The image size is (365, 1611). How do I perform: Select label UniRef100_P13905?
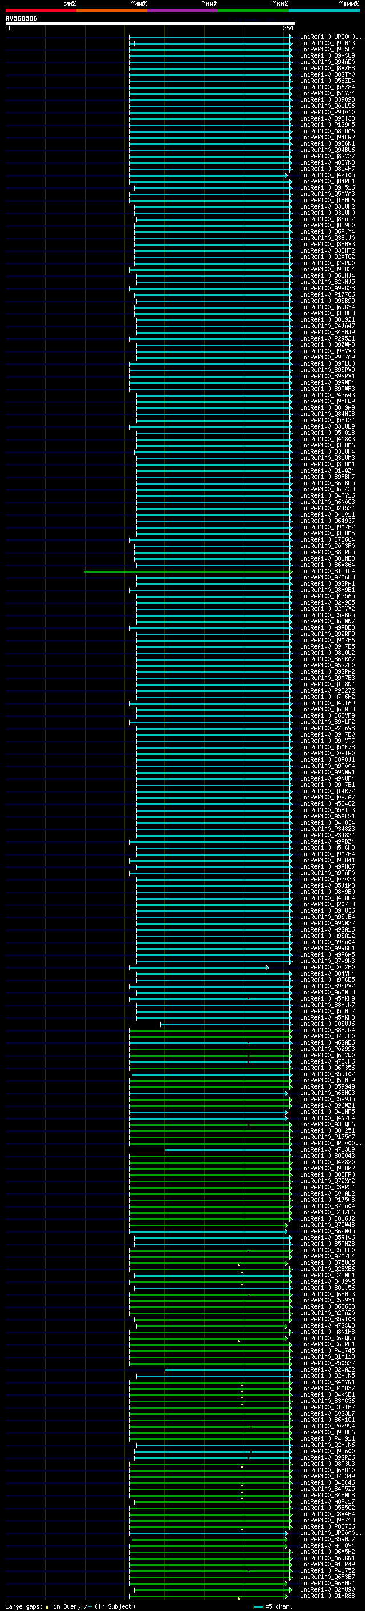tap(327, 125)
